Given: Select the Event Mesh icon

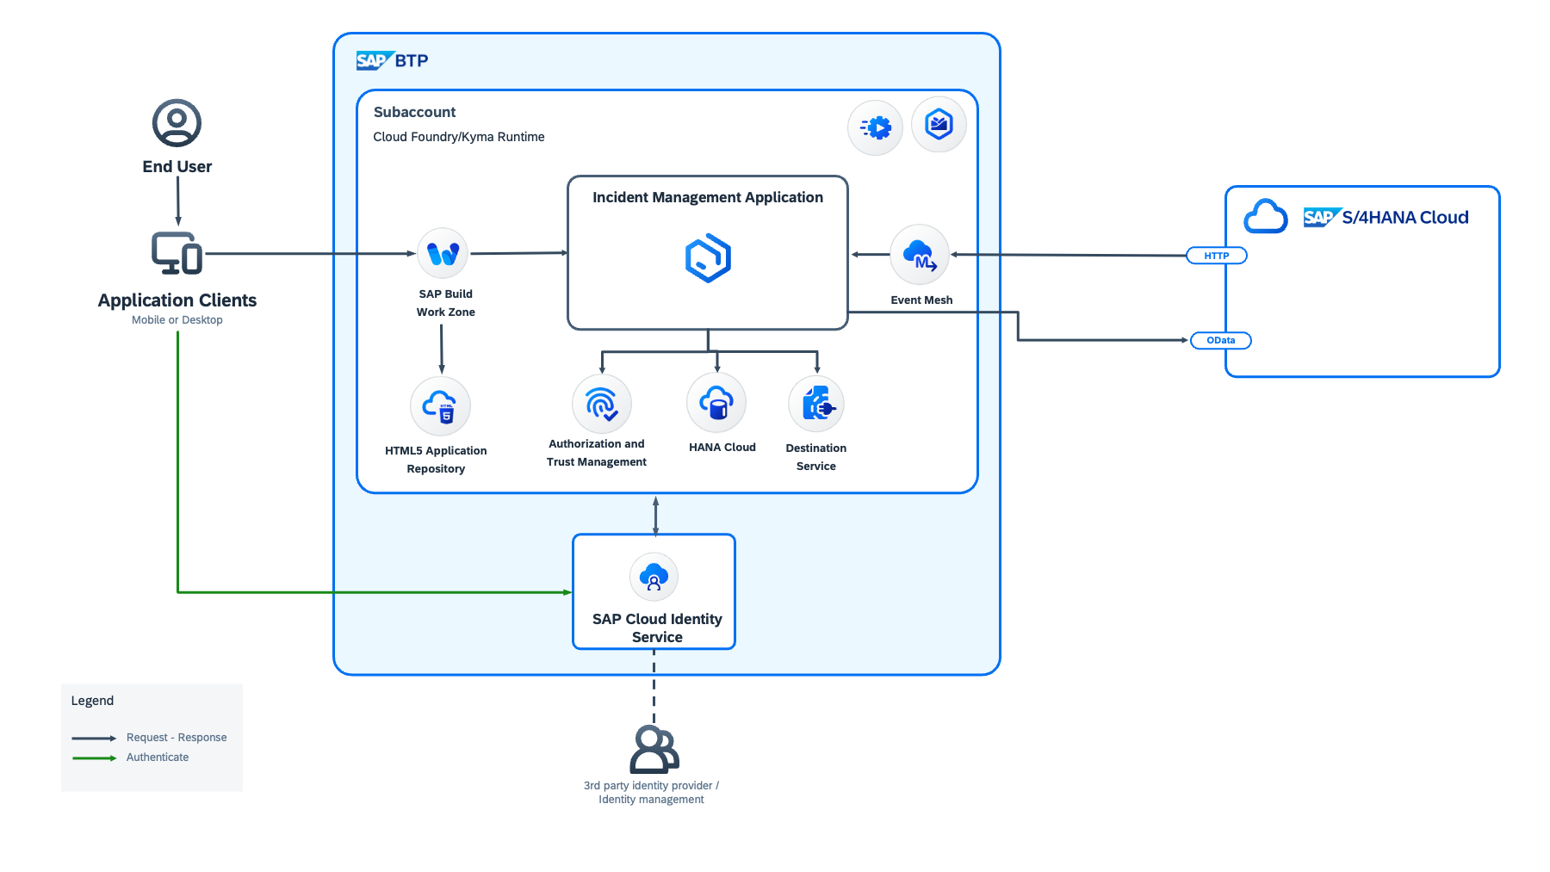Looking at the screenshot, I should [x=919, y=255].
